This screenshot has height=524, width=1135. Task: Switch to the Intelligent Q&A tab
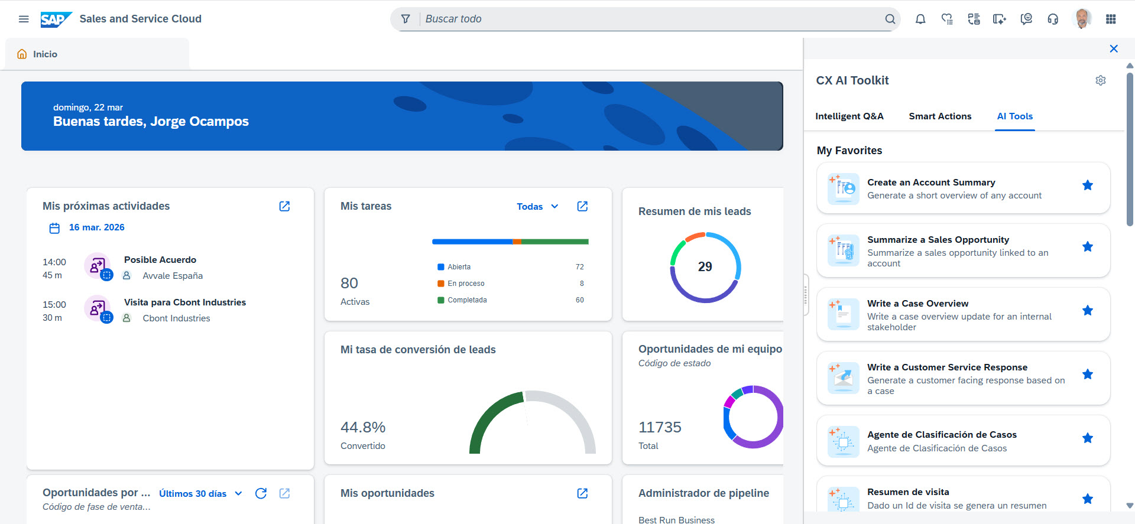849,116
